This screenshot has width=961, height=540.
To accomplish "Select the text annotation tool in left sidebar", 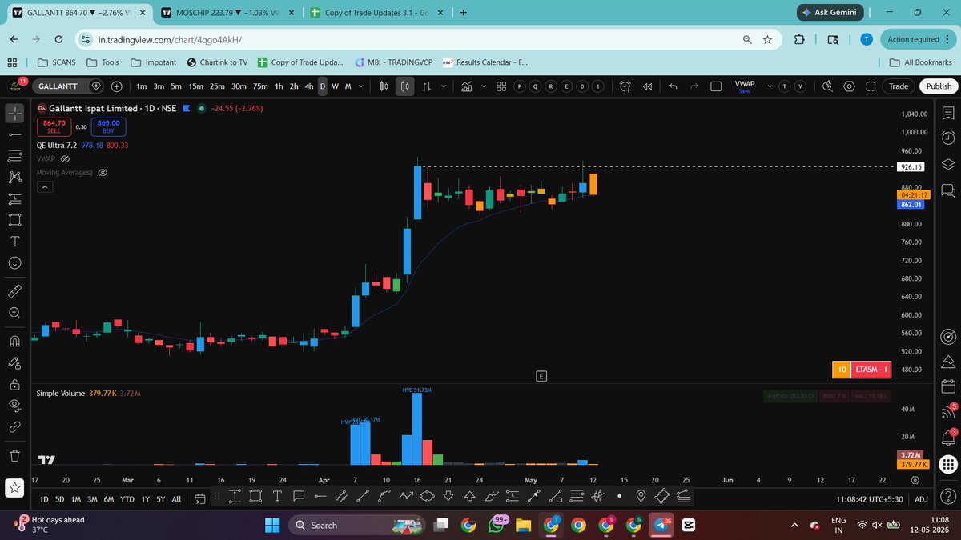I will [14, 241].
